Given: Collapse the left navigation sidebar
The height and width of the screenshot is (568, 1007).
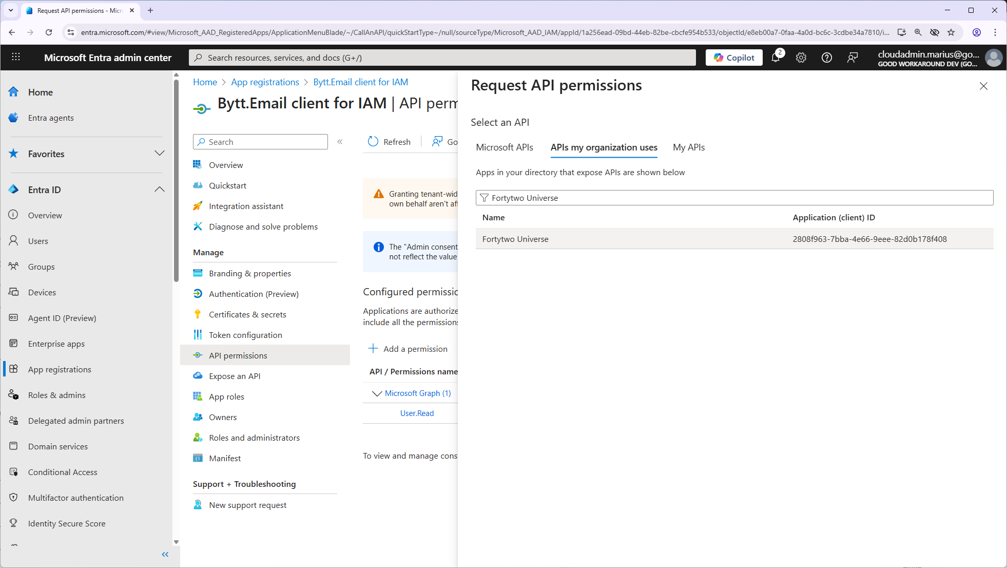Looking at the screenshot, I should click(x=165, y=554).
